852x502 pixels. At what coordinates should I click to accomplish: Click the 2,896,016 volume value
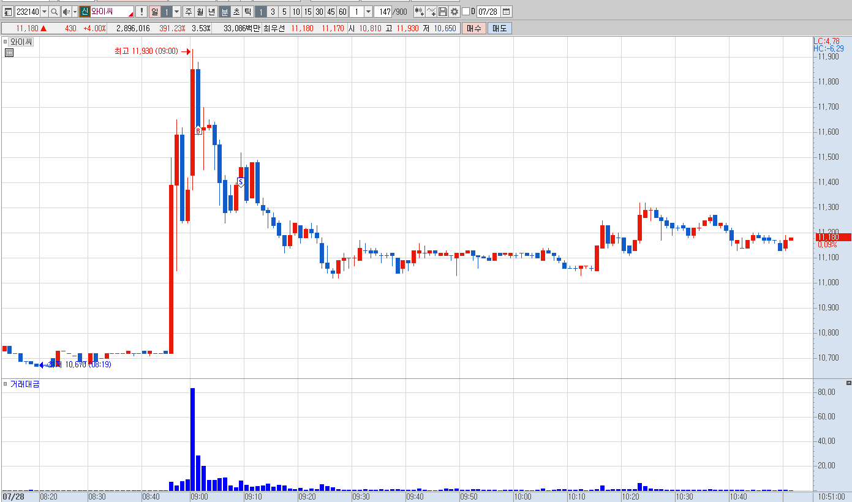133,28
